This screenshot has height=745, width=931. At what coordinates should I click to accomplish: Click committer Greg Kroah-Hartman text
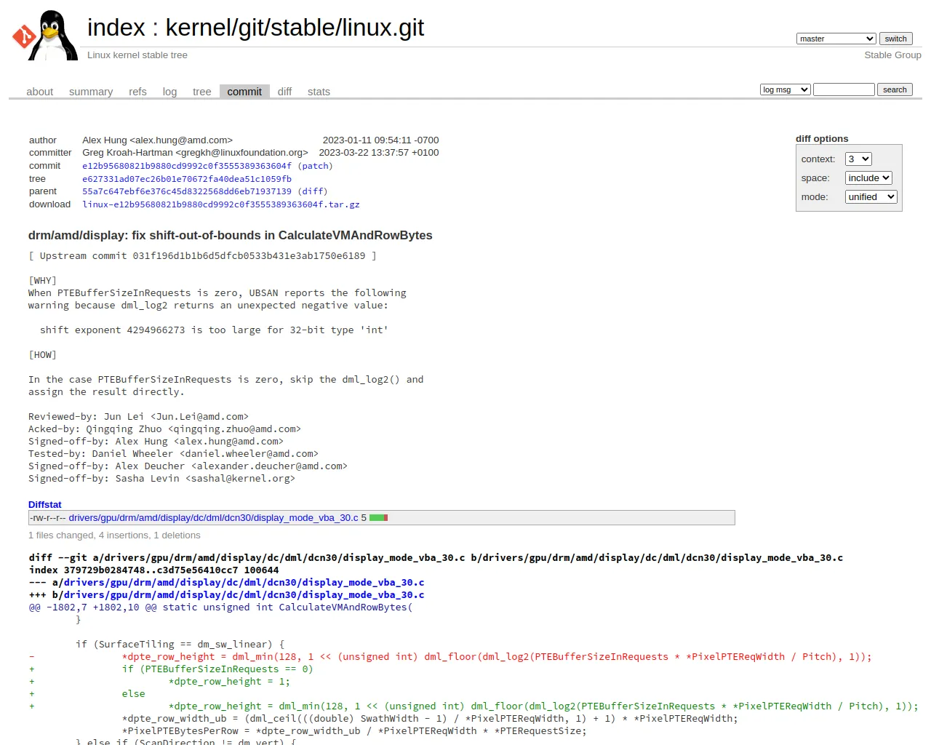pyautogui.click(x=195, y=153)
